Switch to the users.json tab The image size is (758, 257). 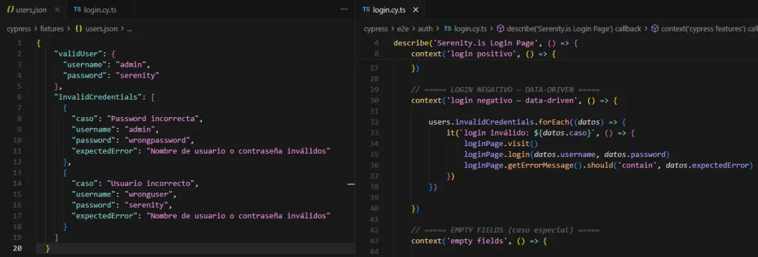pos(32,10)
